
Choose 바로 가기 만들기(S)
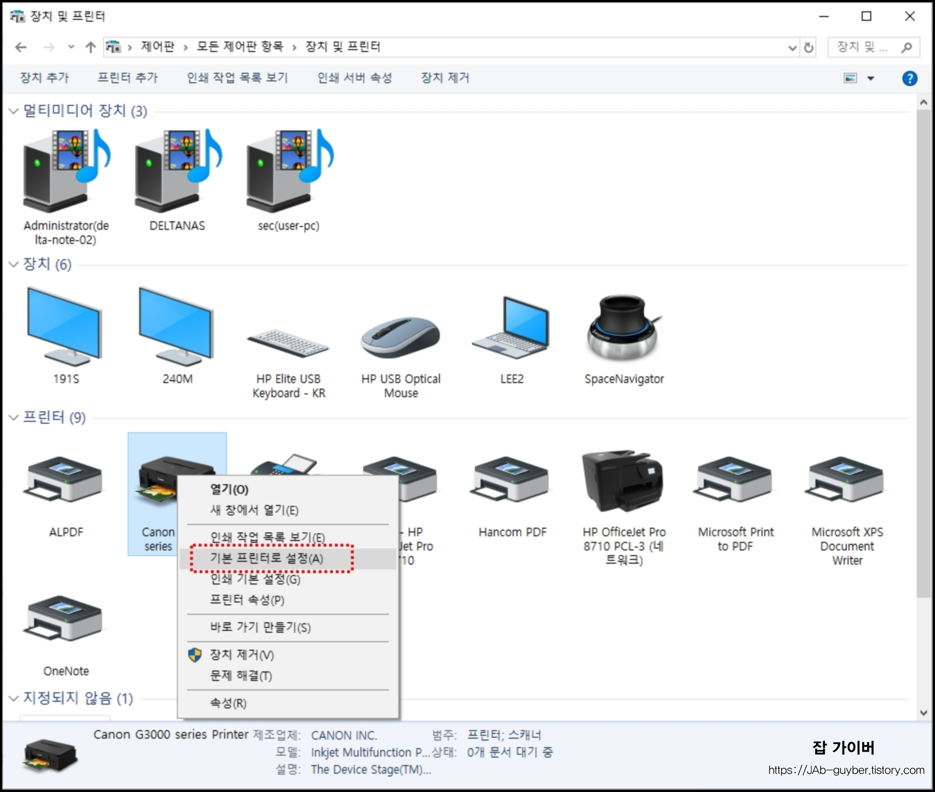point(288,628)
